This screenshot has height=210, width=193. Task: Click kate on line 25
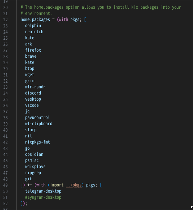[x=30, y=38]
